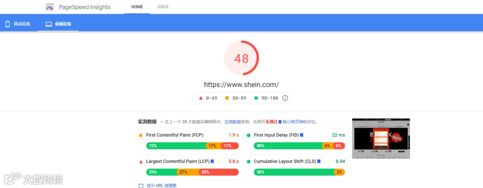
Task: Open the 核心网页指标 link
Action: 294,122
